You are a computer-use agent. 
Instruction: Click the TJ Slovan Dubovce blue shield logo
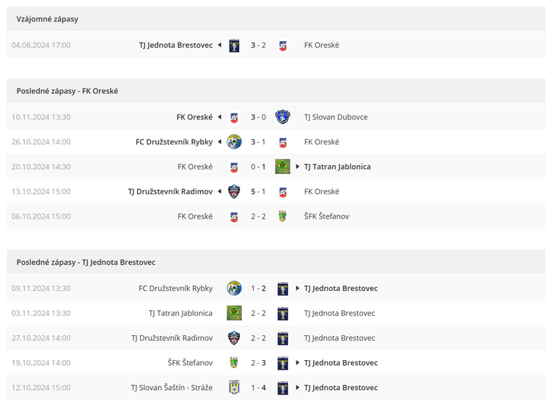(282, 117)
